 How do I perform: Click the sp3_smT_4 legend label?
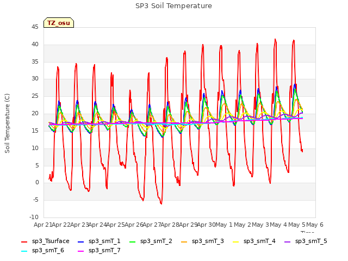pyautogui.click(x=259, y=241)
